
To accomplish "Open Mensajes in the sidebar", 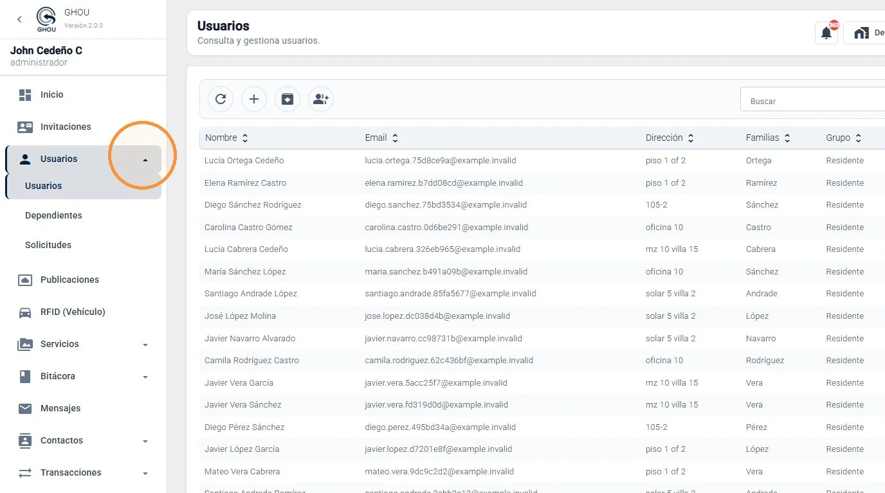I will (83, 408).
